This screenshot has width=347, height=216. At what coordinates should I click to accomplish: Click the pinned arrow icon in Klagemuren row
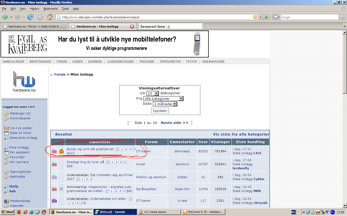61,189
